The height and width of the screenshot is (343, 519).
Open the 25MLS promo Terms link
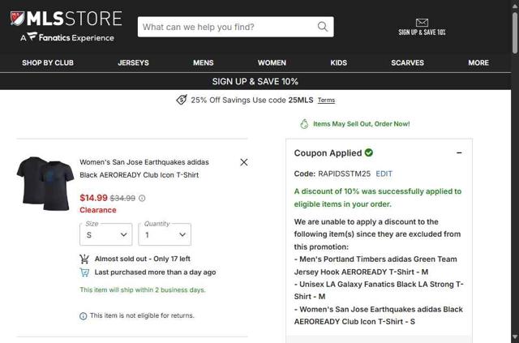(326, 100)
